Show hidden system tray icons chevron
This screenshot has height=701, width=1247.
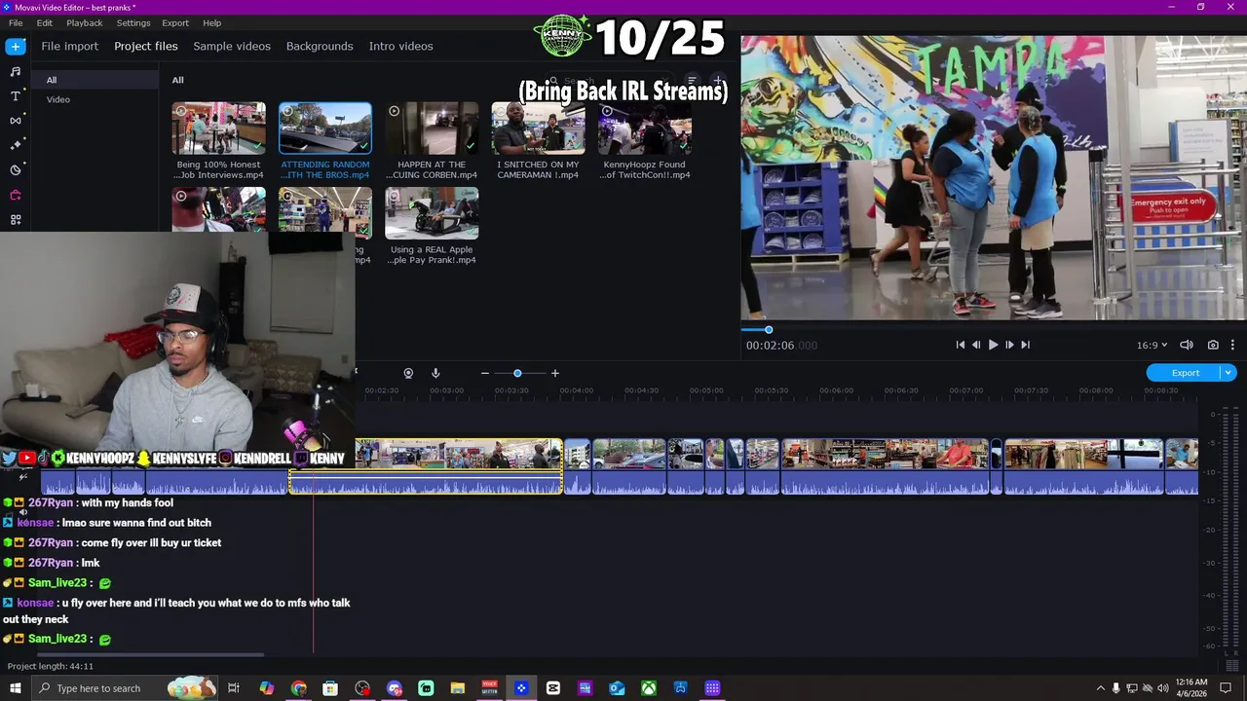[x=1101, y=688]
